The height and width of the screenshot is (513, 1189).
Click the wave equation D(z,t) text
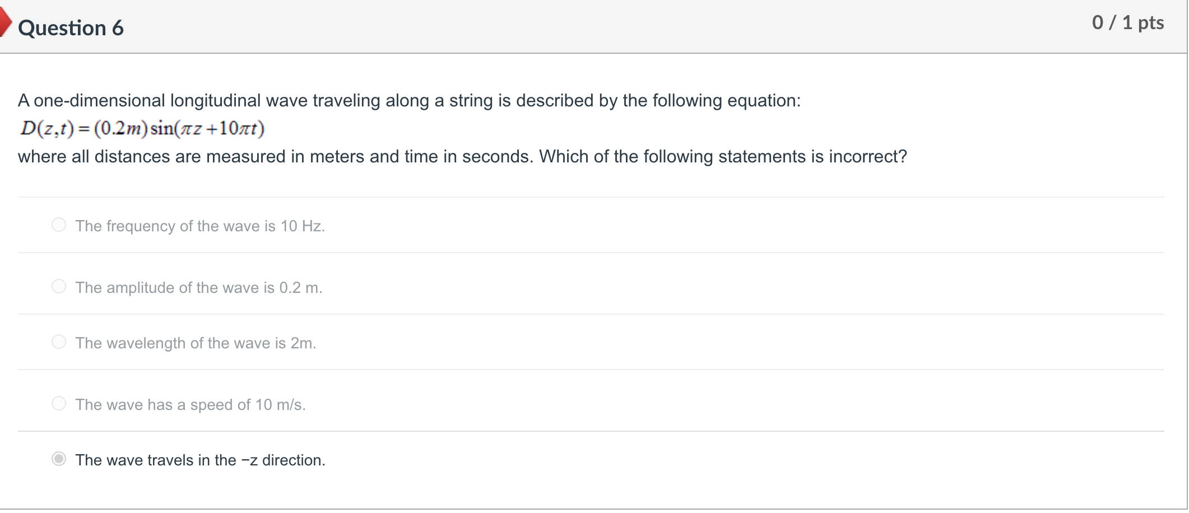pos(142,128)
